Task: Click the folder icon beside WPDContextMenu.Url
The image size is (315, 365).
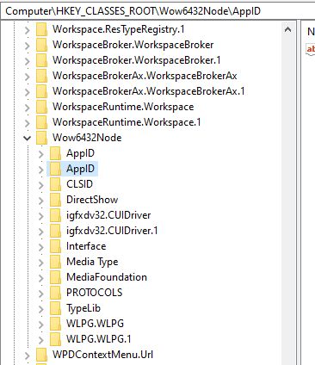Action: pos(41,355)
